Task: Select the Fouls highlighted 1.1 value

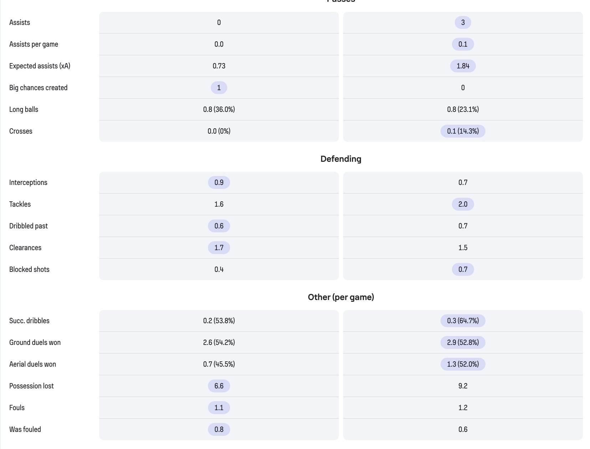Action: (219, 408)
